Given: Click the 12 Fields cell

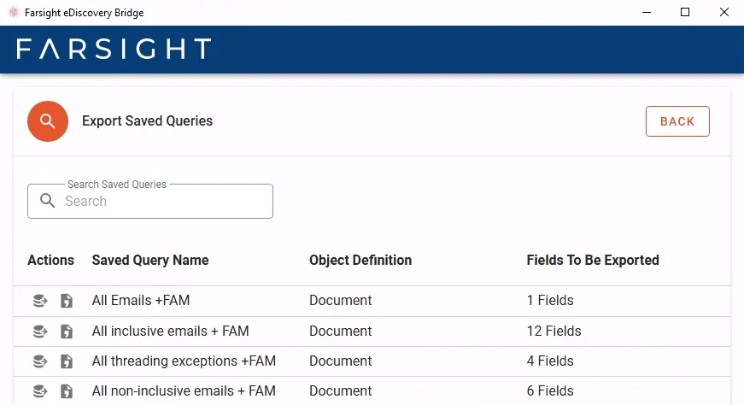Looking at the screenshot, I should coord(554,332).
